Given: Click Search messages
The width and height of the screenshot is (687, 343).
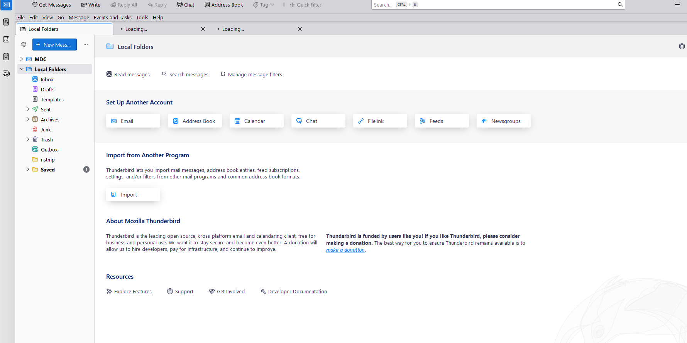Looking at the screenshot, I should (185, 74).
